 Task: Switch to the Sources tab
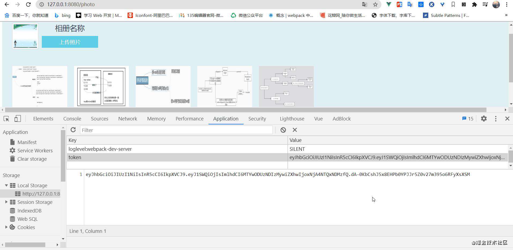99,119
